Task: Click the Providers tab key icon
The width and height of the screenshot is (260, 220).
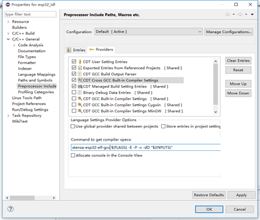Action: click(92, 50)
